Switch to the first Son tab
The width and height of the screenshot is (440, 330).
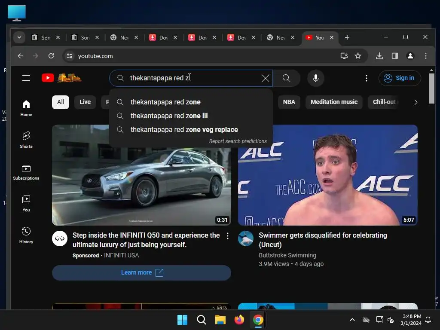(x=46, y=37)
